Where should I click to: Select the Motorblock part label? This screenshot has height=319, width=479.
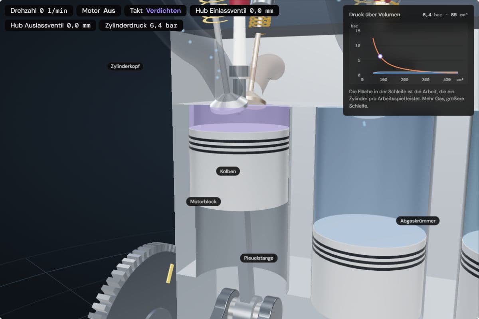point(203,202)
